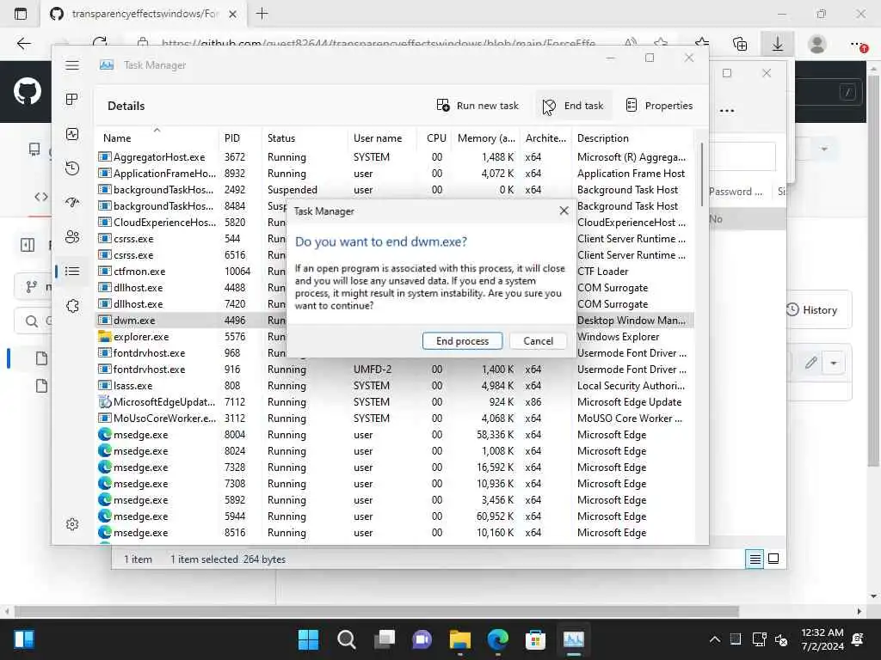Switch File Explorer to details view icon
The height and width of the screenshot is (660, 881).
755,559
